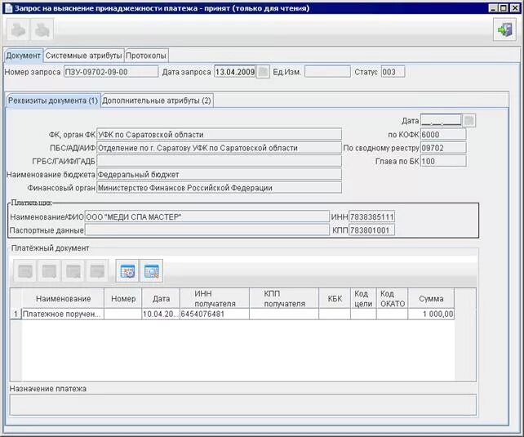This screenshot has width=524, height=437.
Task: Open calendar picker beside the Дата field
Action: 468,121
